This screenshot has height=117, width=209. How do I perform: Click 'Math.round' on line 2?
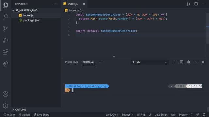click(99, 19)
